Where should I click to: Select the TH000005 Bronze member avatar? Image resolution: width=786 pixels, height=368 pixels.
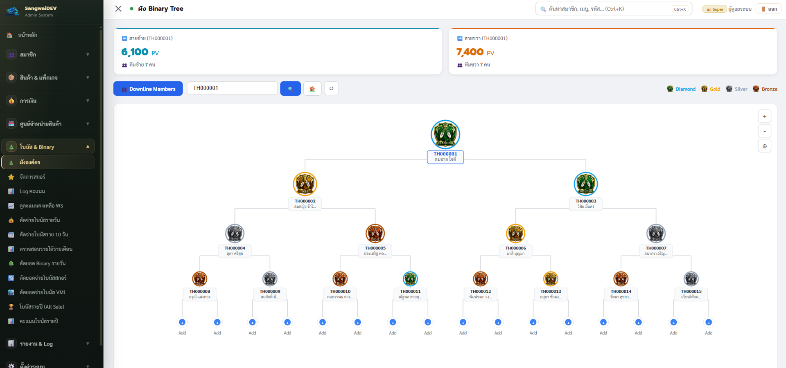point(375,233)
